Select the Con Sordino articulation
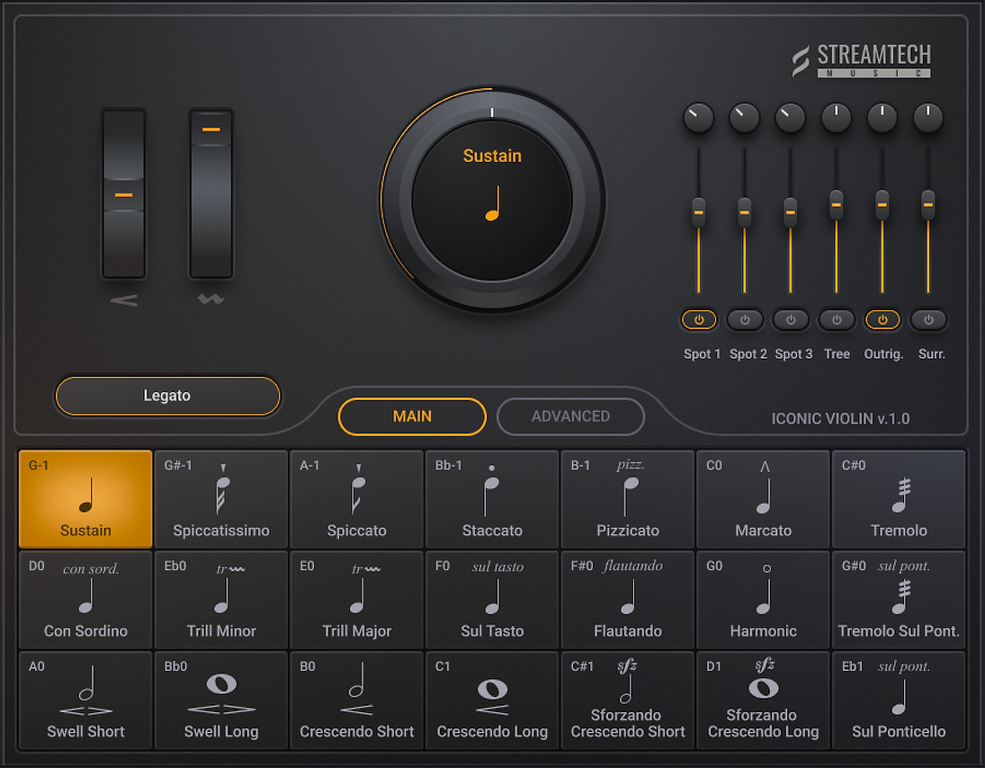The image size is (985, 768). pyautogui.click(x=85, y=600)
